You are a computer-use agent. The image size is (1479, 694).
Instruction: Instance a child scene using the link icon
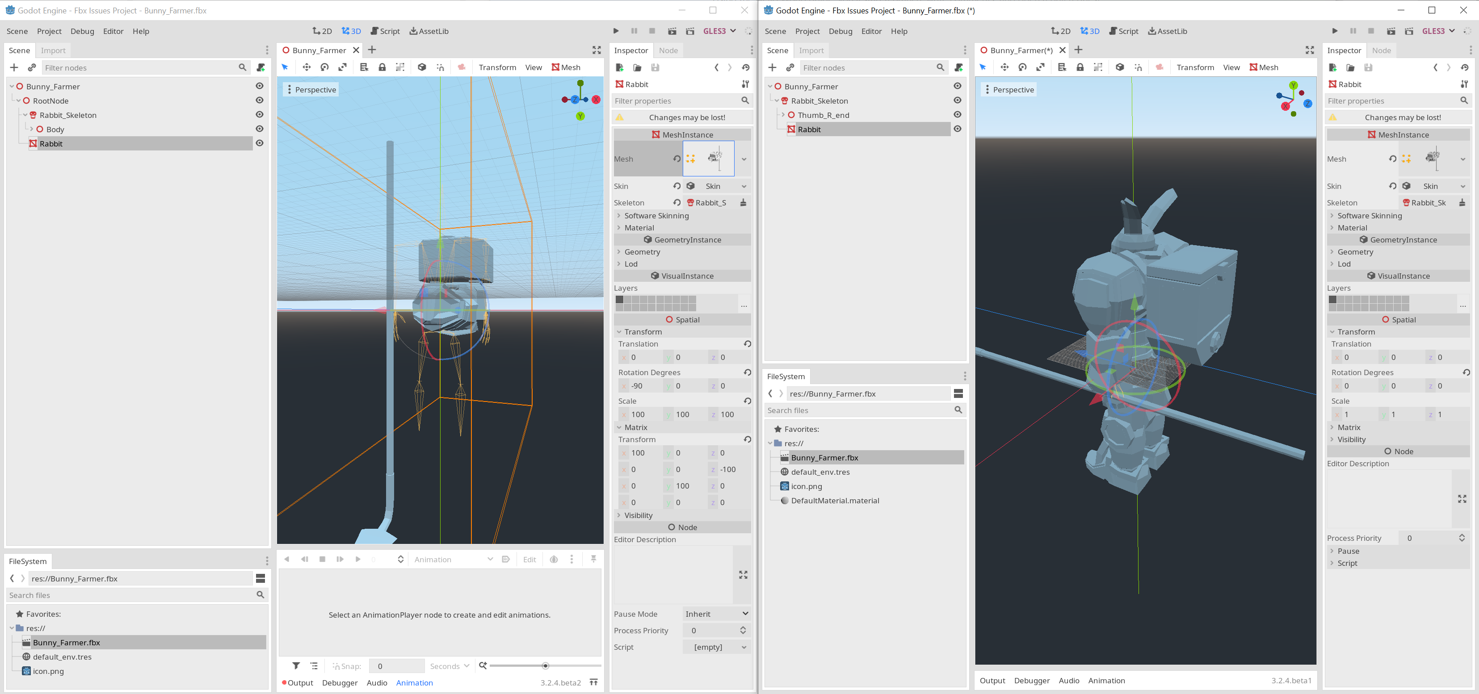point(32,67)
